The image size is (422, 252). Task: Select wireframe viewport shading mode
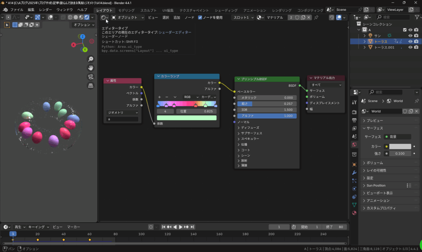coord(70,17)
